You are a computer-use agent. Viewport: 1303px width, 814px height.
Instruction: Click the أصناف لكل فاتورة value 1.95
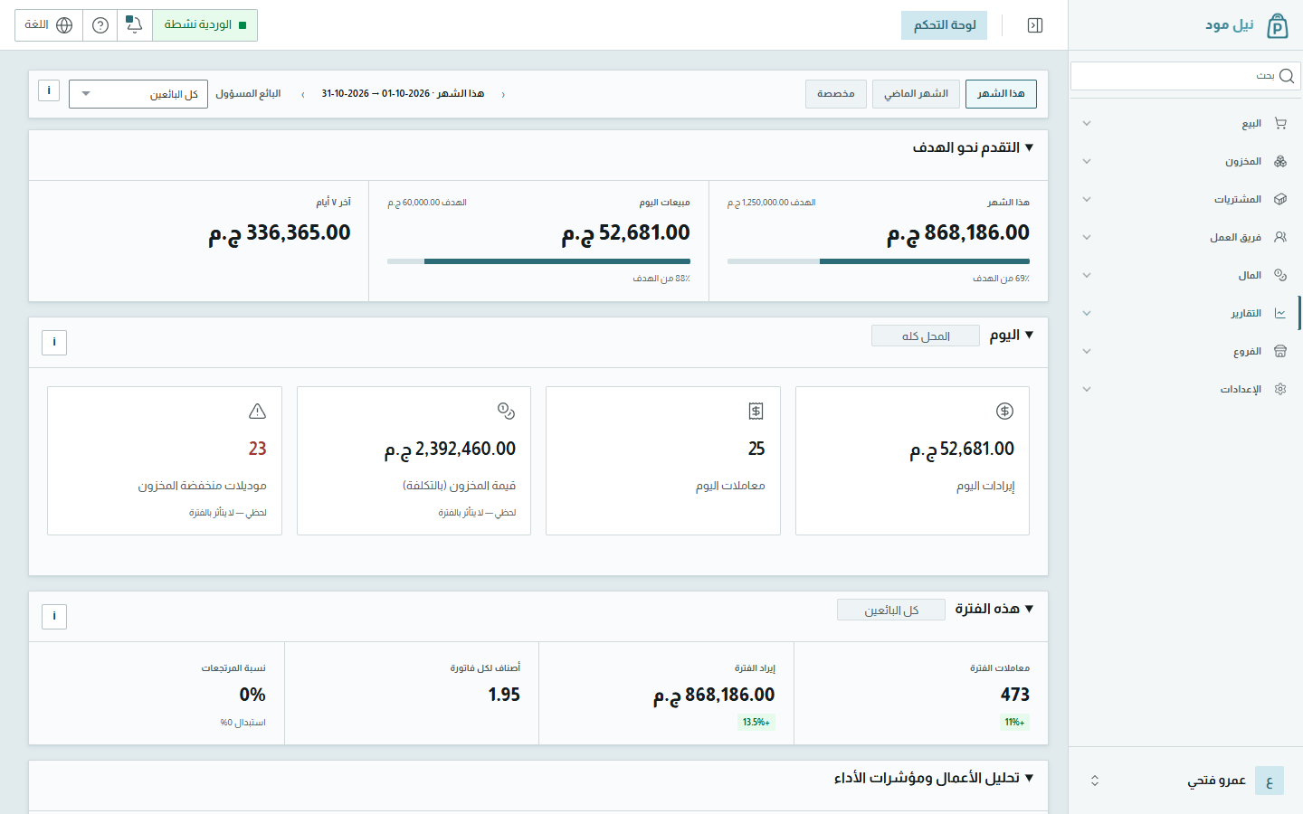pos(504,695)
